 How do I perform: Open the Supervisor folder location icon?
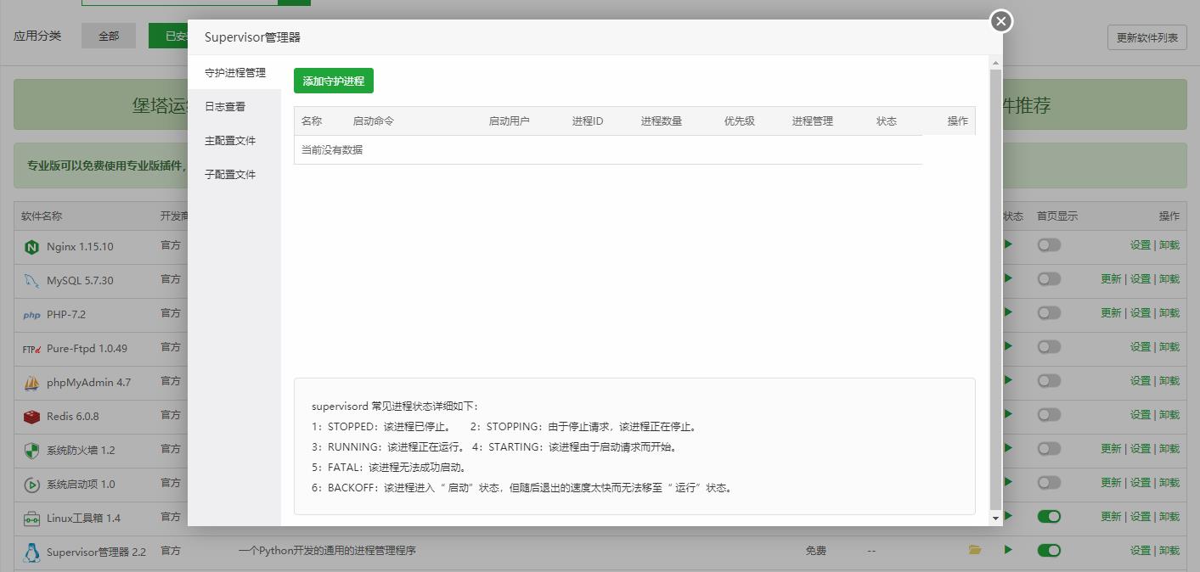point(975,550)
